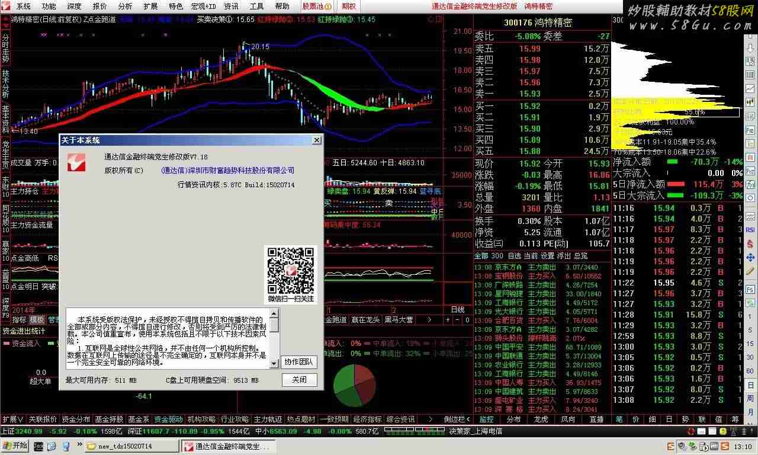The height and width of the screenshot is (455, 758).
Task: Open the 分析 menu
Action: click(x=126, y=7)
